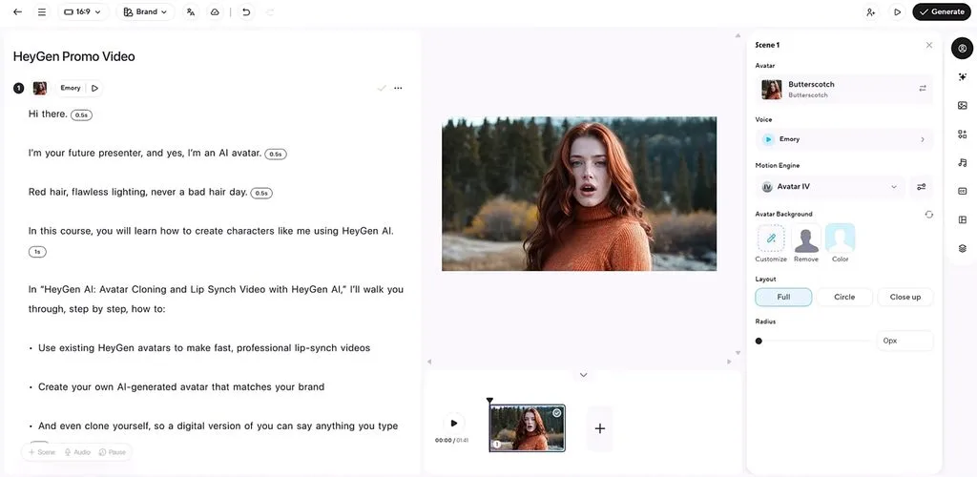The width and height of the screenshot is (977, 477).
Task: Go back with the left arrow icon
Action: [x=17, y=11]
